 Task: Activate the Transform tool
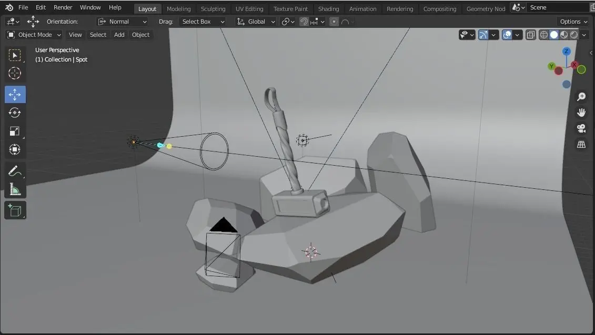[15, 149]
